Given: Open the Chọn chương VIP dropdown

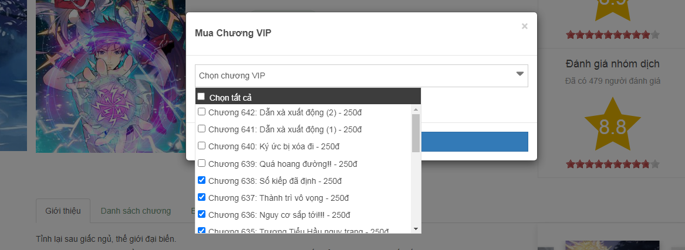Looking at the screenshot, I should [x=352, y=76].
